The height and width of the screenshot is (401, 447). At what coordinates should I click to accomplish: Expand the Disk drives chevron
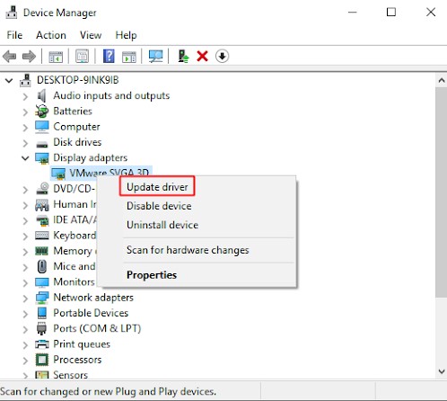(25, 143)
